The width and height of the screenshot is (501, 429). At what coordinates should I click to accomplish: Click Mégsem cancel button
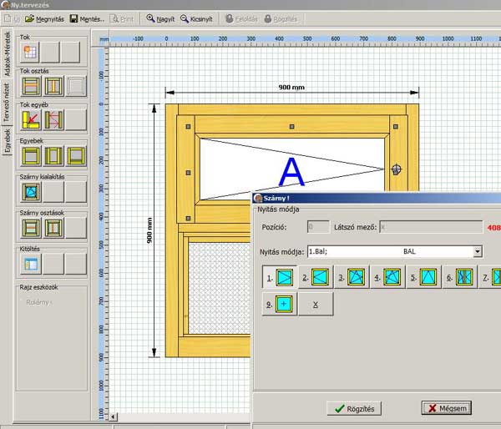click(447, 408)
